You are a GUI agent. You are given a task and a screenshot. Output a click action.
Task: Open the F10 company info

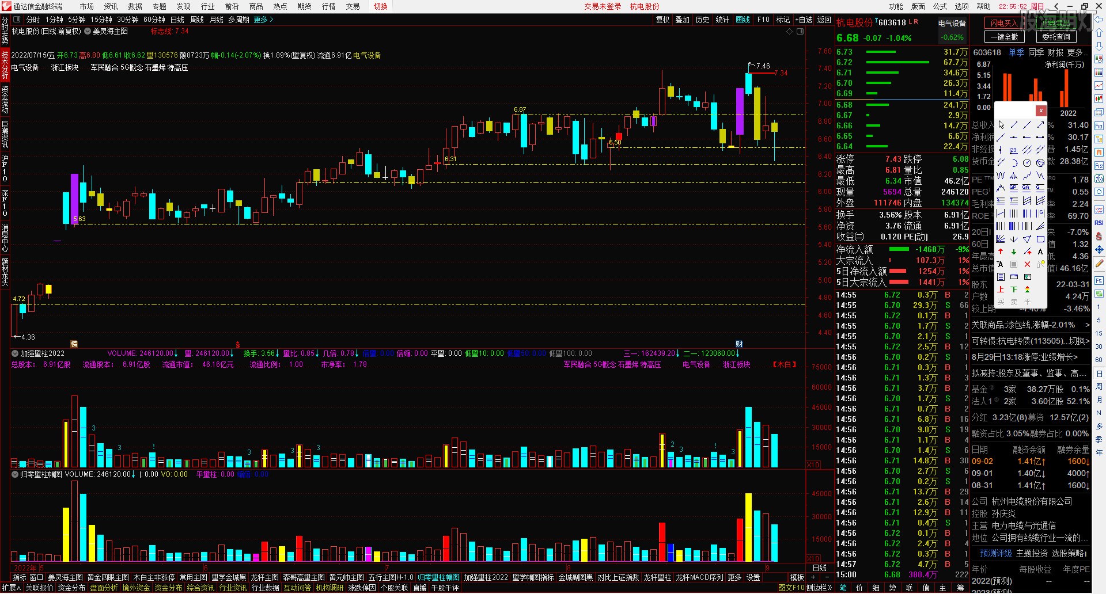point(763,20)
